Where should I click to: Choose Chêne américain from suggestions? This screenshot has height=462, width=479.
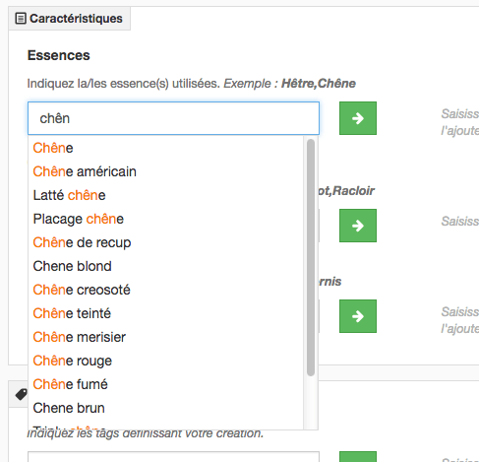coord(166,171)
